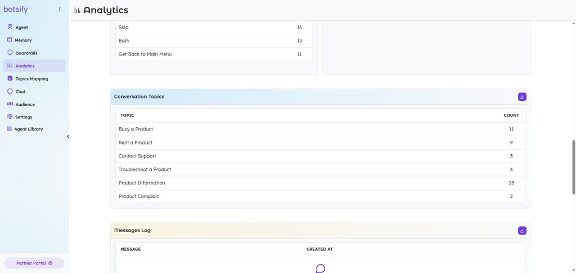Click the Both row
The image size is (576, 273).
pos(214,40)
